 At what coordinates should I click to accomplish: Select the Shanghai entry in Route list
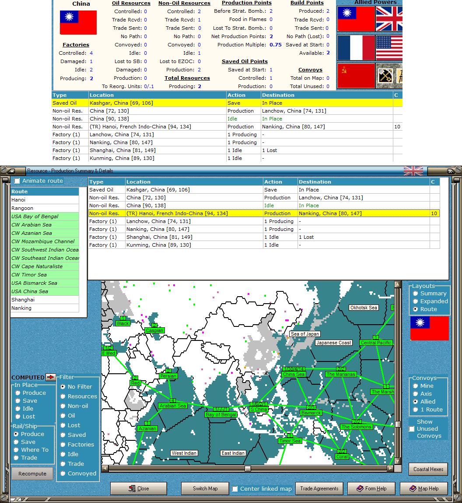[45, 300]
